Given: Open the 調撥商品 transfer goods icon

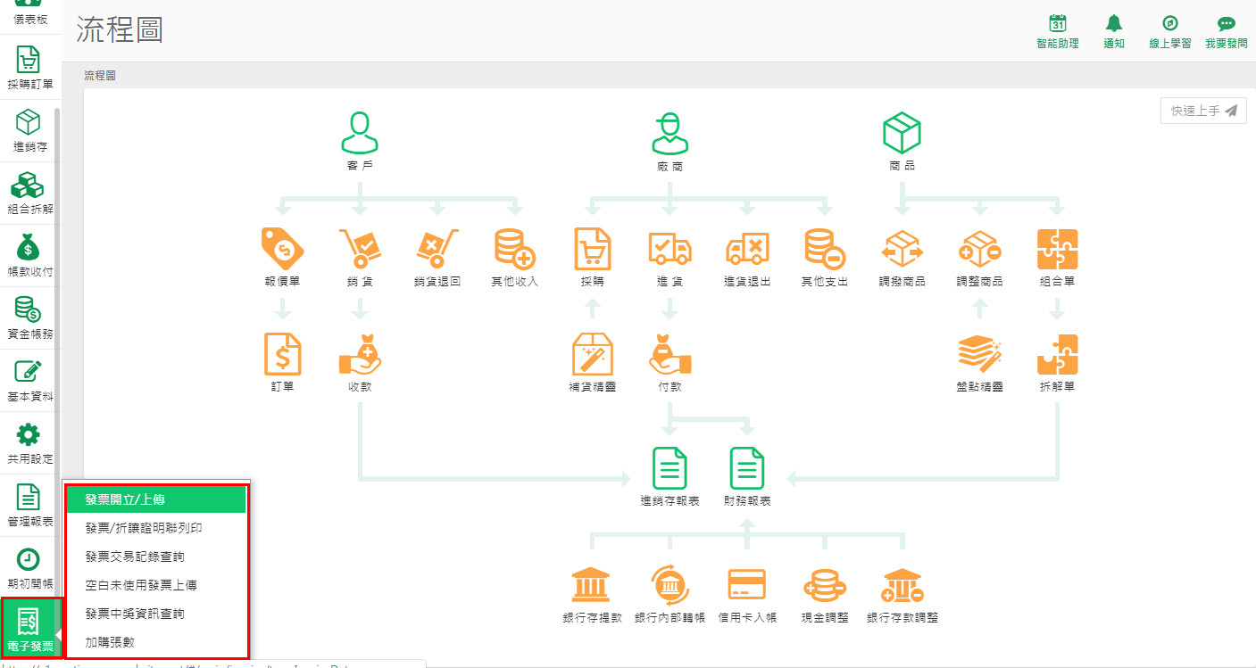Looking at the screenshot, I should tap(902, 249).
